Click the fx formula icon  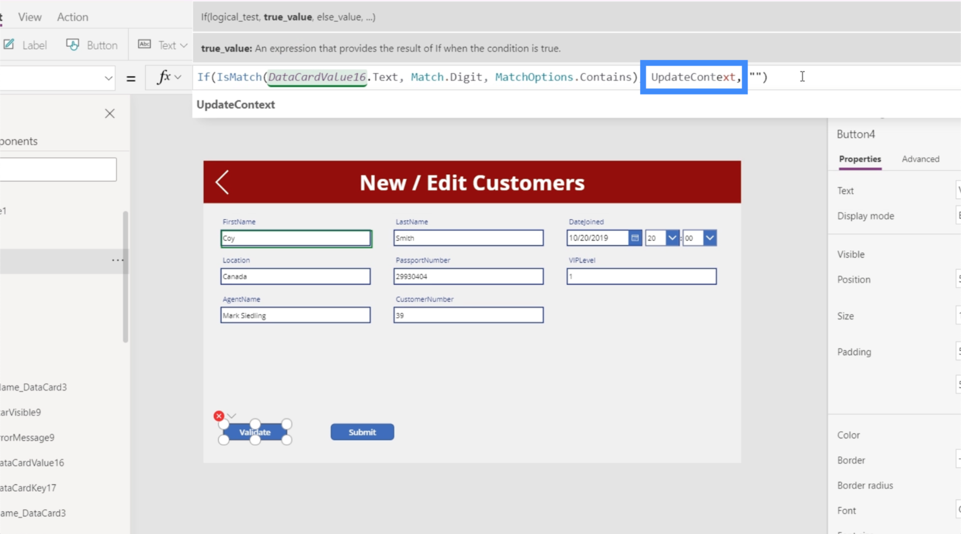point(164,77)
